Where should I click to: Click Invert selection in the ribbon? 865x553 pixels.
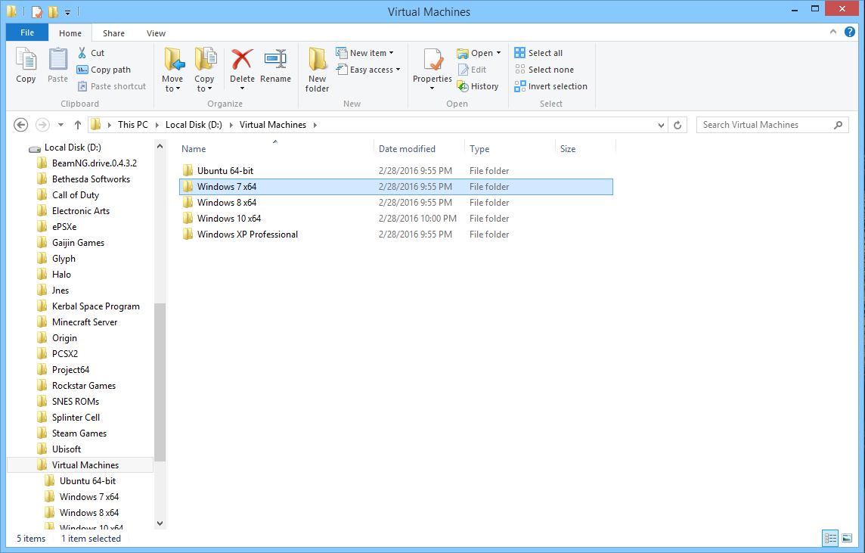[550, 86]
